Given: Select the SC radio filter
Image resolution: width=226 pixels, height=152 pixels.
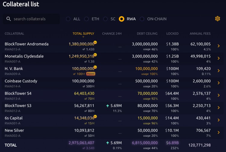Looking at the screenshot, I should coord(105,19).
